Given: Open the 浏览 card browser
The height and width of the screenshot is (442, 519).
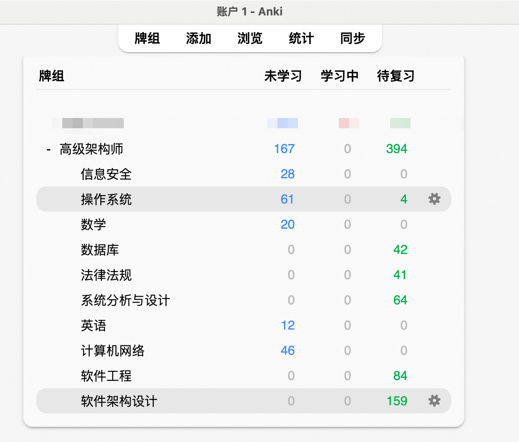Looking at the screenshot, I should point(250,38).
